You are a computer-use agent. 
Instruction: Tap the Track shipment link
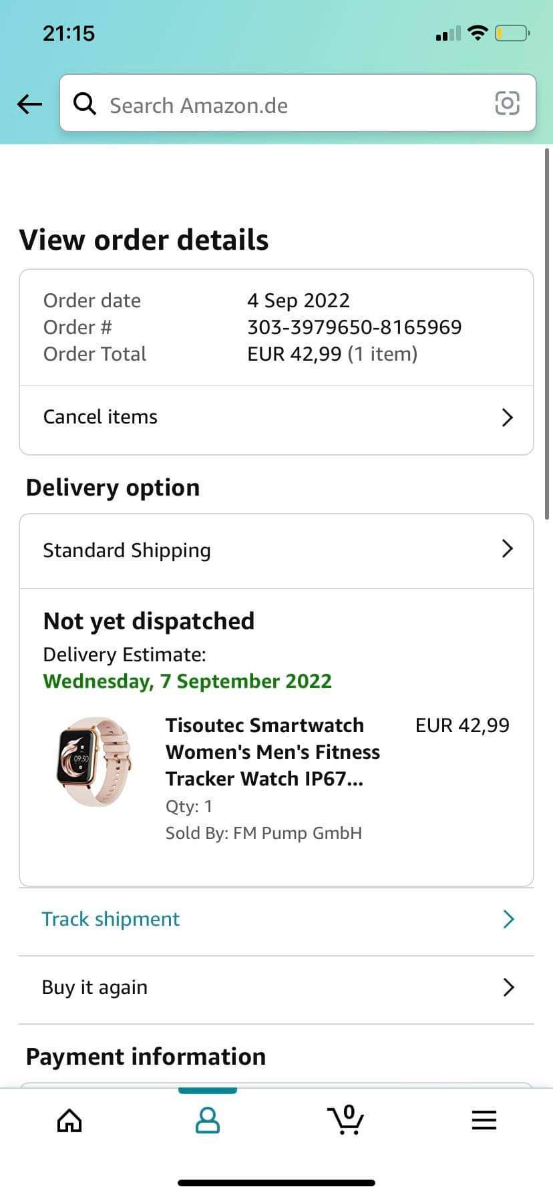point(111,919)
